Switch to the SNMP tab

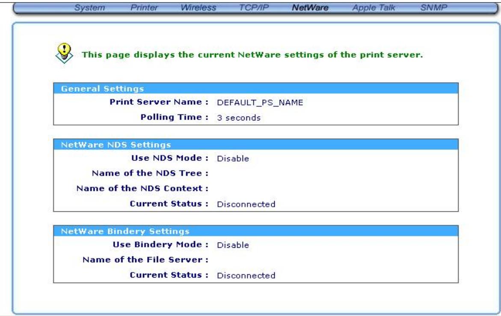pos(434,8)
